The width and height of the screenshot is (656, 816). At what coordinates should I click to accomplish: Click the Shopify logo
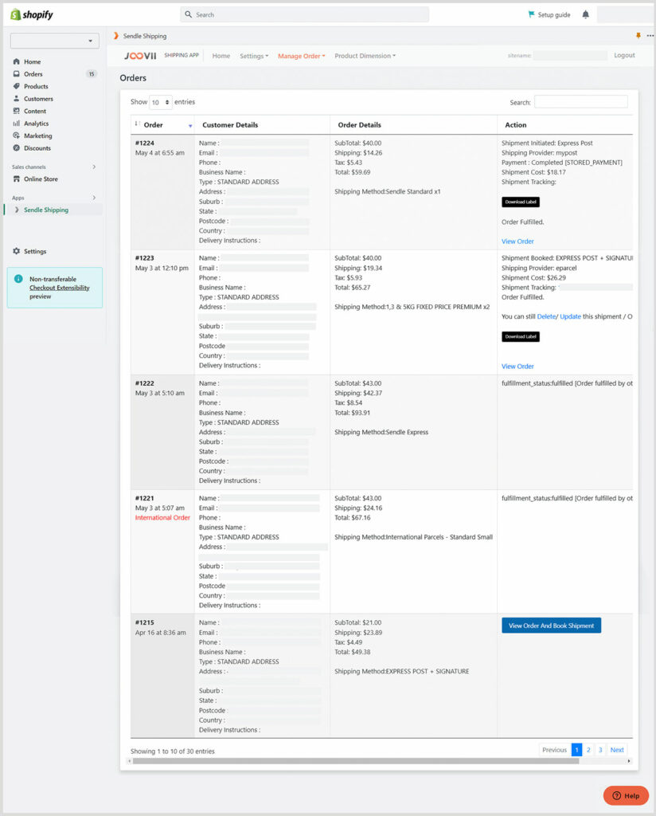(x=32, y=14)
